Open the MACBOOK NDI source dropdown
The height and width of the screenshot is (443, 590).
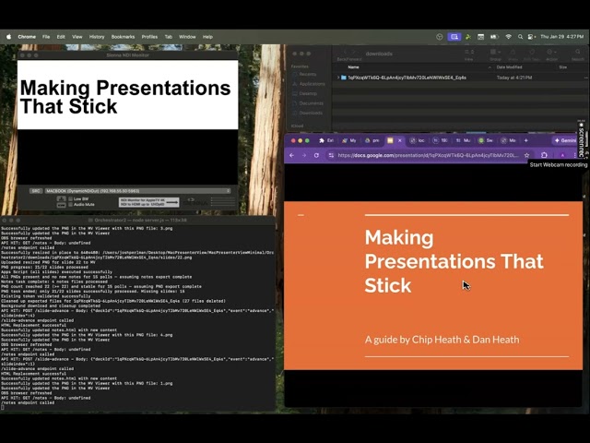coord(137,191)
